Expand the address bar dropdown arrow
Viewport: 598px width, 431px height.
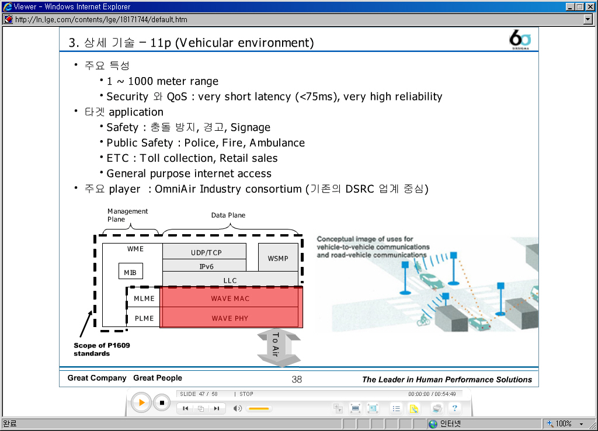[588, 19]
